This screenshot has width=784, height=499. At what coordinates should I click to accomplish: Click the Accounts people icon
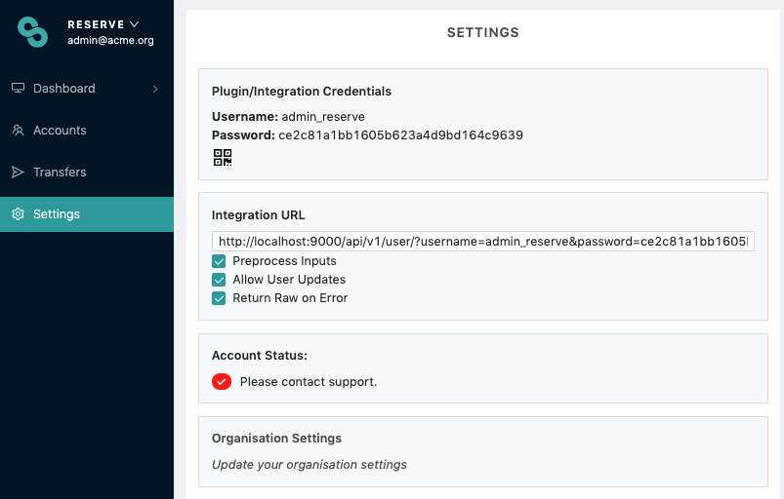coord(18,131)
